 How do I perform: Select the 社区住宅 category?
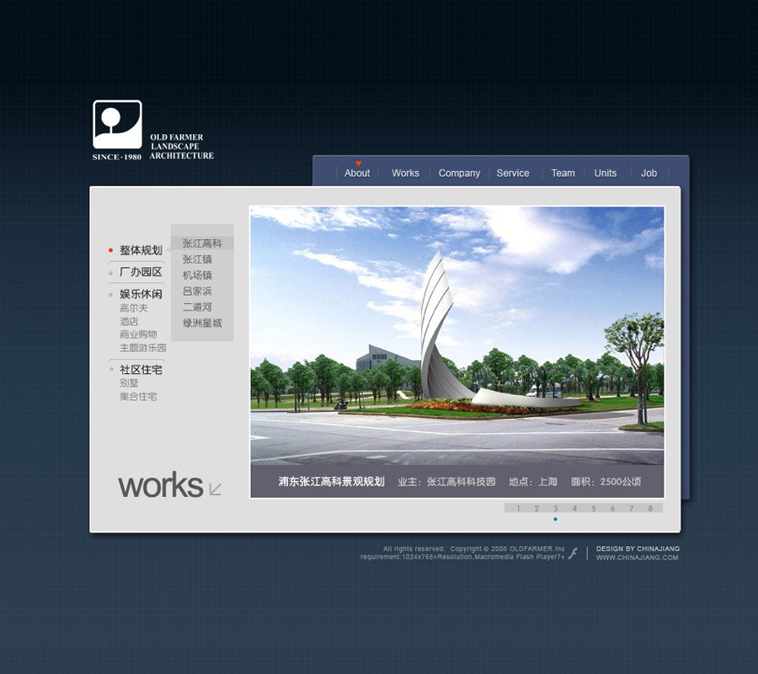[x=141, y=370]
